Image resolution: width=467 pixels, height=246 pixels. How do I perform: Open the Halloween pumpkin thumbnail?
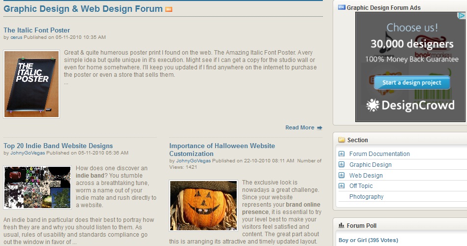point(203,206)
